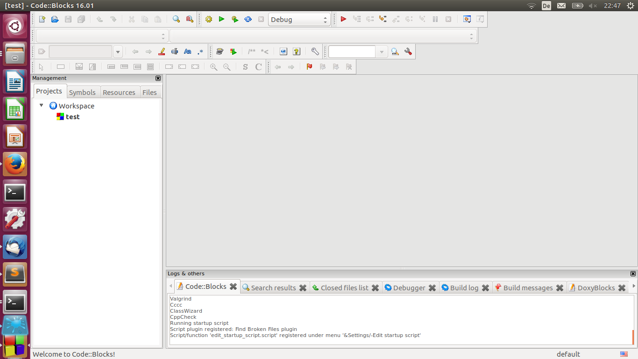This screenshot has width=638, height=359.
Task: Switch to the Symbols tab
Action: [x=82, y=93]
